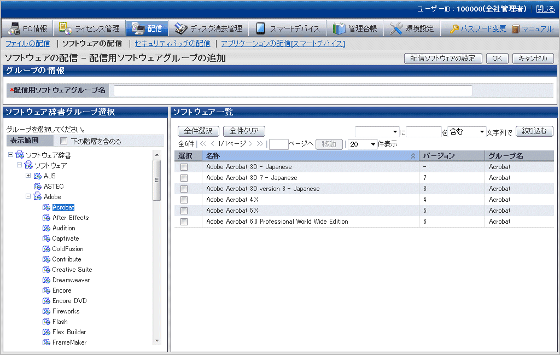Click the 閉じる link
Screen dimensions: 560x355
[x=545, y=9]
